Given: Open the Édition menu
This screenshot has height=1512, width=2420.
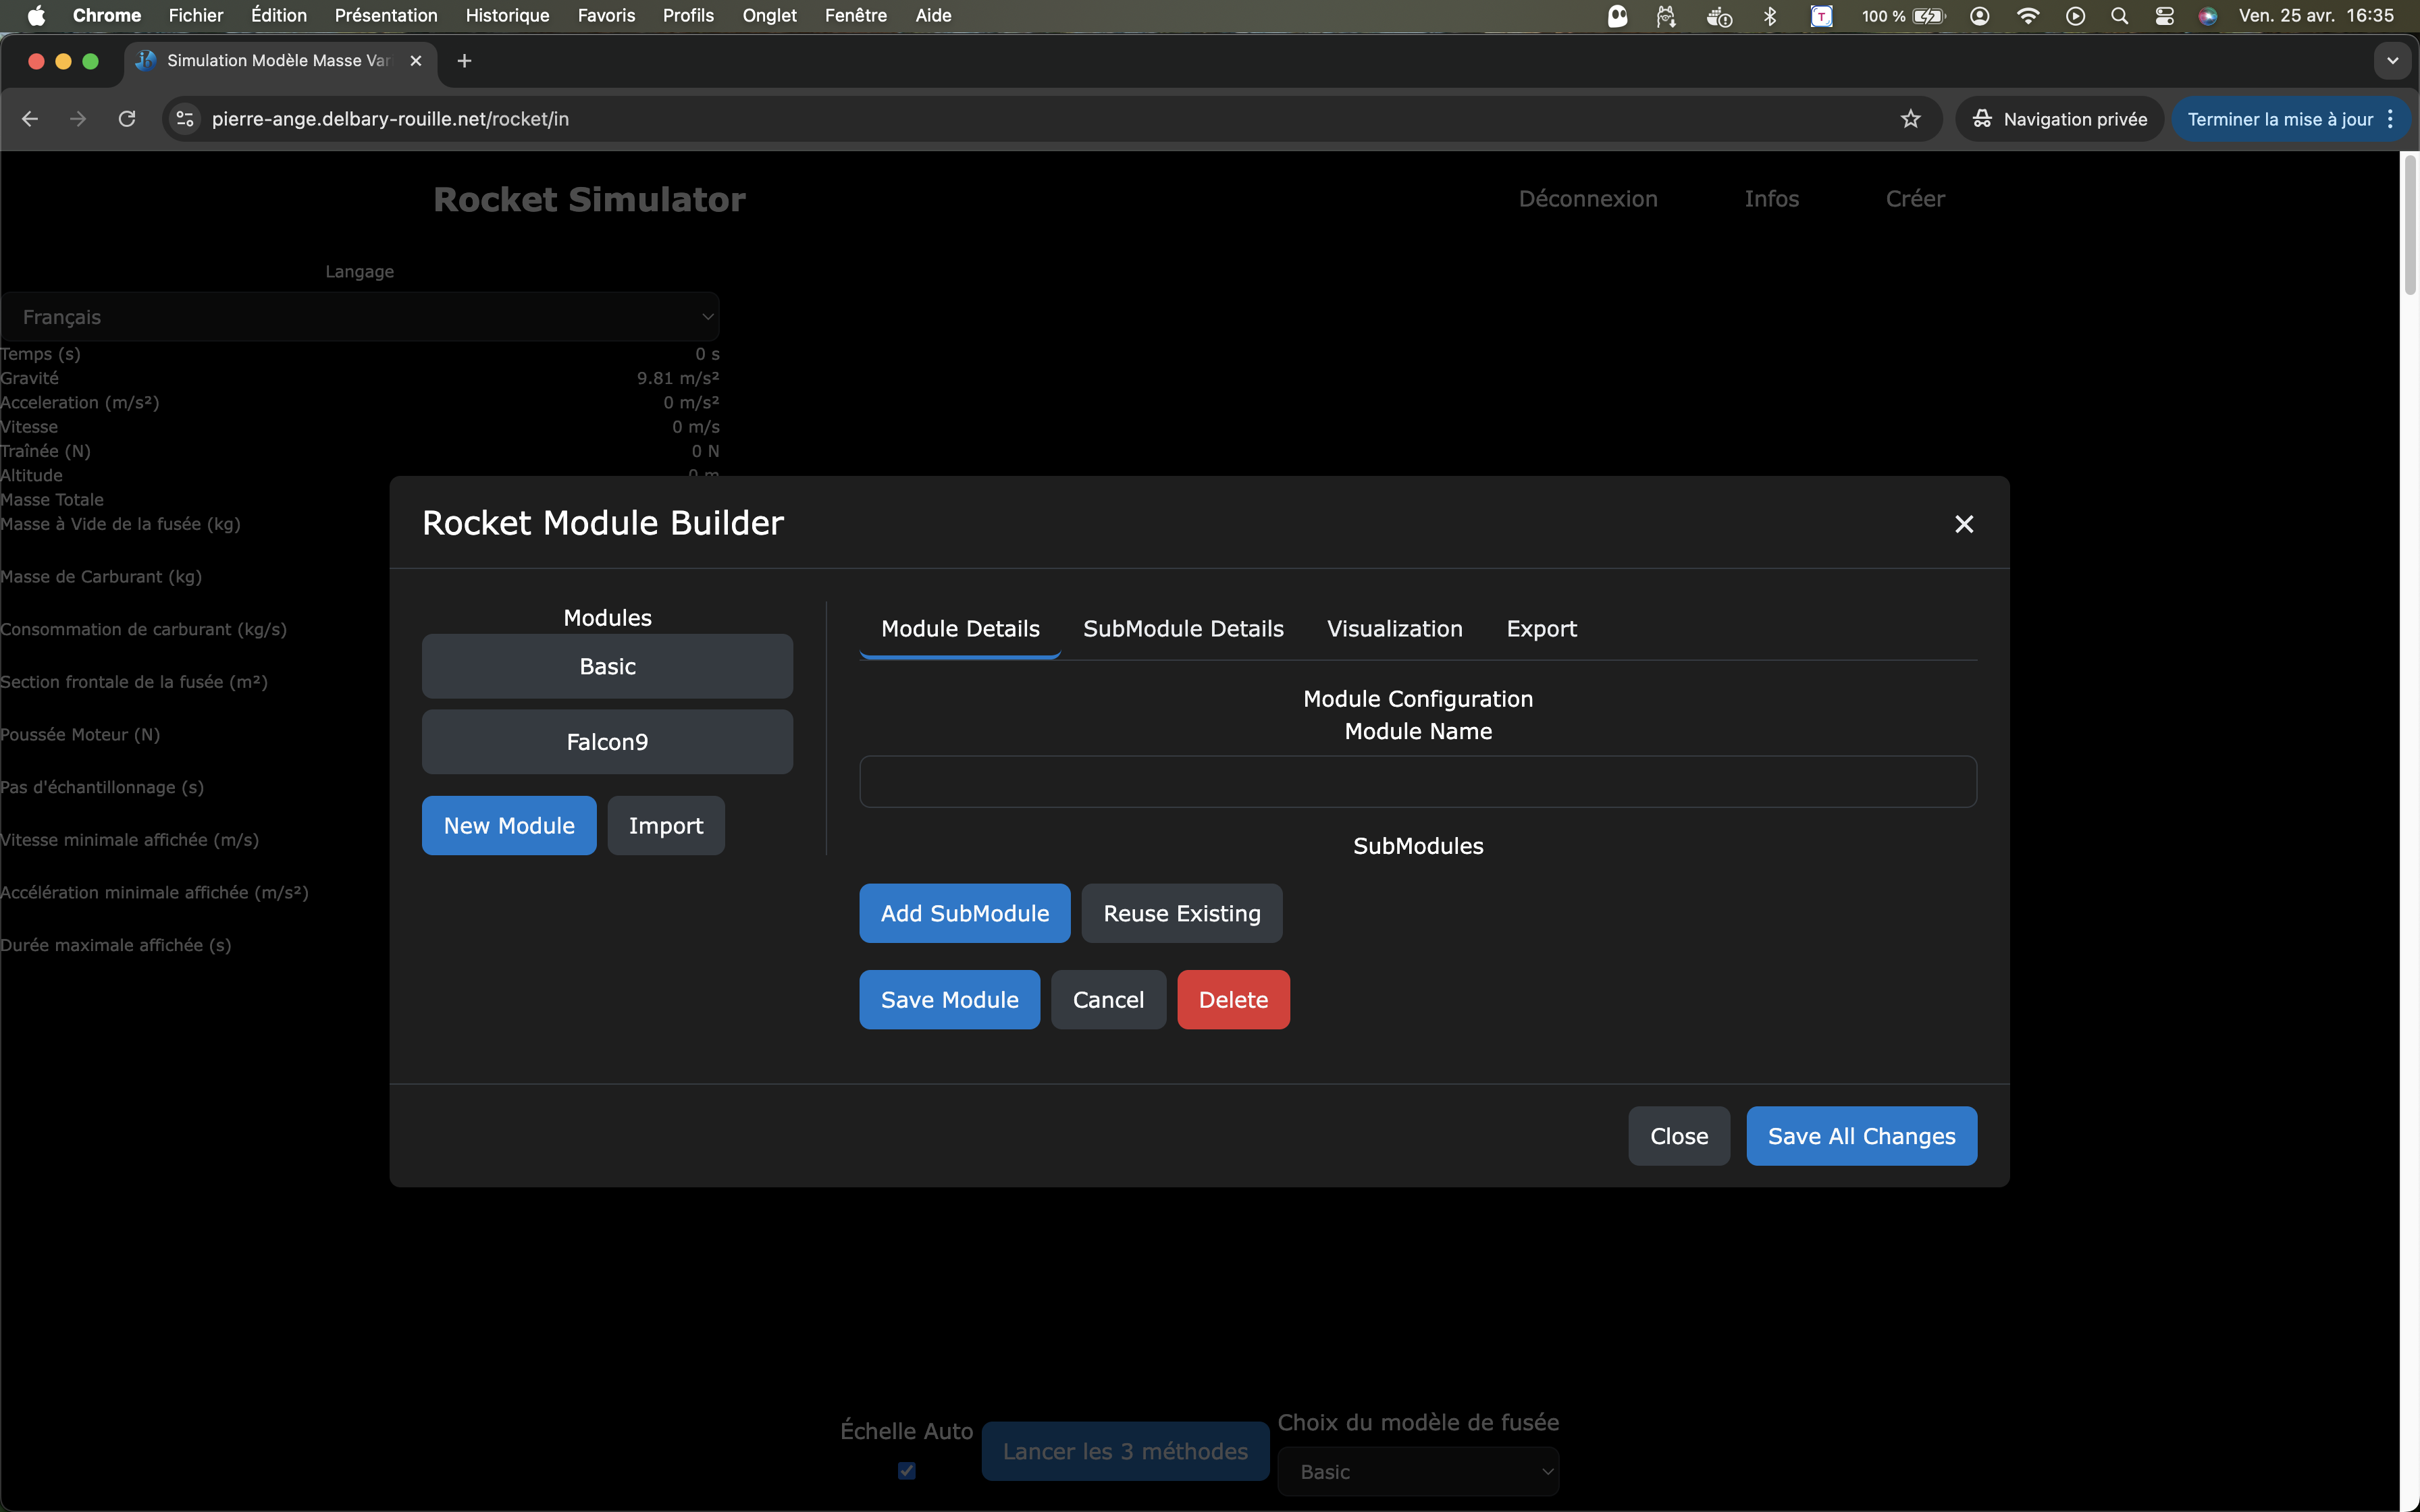Looking at the screenshot, I should [x=279, y=15].
